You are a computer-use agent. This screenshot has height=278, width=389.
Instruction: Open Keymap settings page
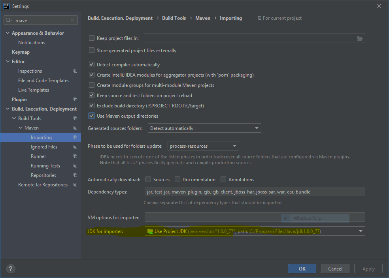pos(21,52)
